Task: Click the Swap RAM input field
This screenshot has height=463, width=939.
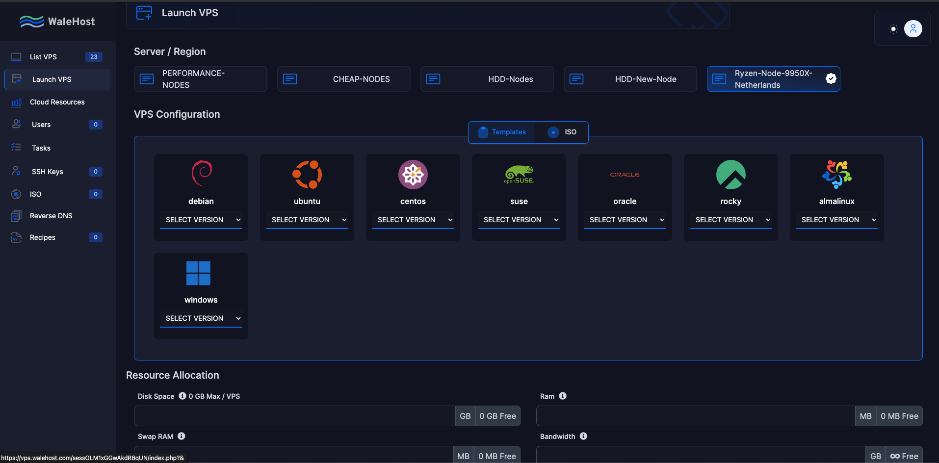Action: pyautogui.click(x=293, y=455)
